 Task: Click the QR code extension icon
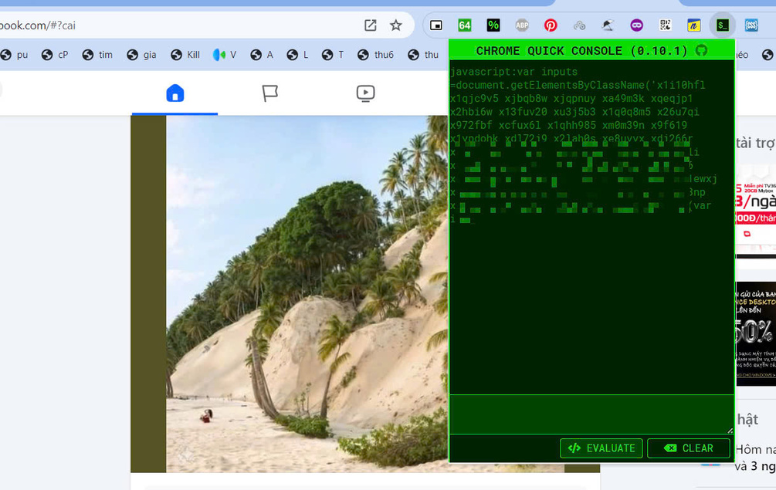click(x=665, y=25)
